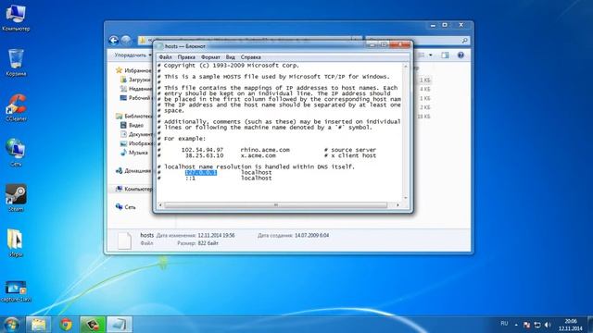
Task: Click the network tray icon
Action: click(x=537, y=325)
